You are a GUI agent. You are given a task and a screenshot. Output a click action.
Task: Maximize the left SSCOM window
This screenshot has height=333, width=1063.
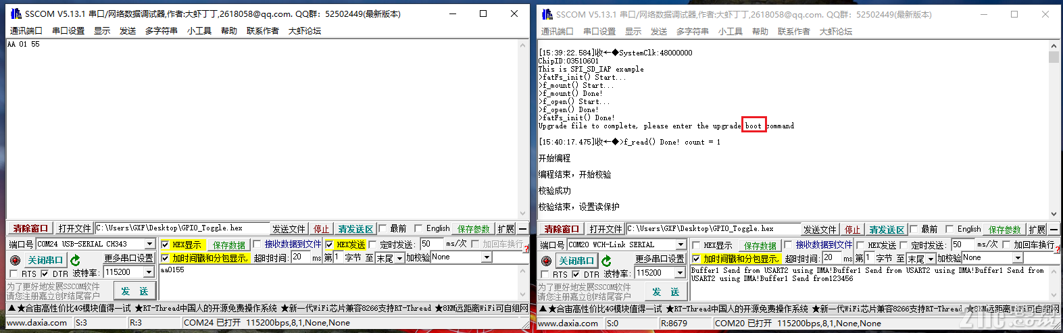tap(483, 14)
